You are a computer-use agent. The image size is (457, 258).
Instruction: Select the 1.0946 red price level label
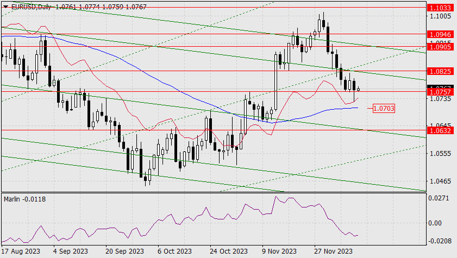pyautogui.click(x=440, y=34)
